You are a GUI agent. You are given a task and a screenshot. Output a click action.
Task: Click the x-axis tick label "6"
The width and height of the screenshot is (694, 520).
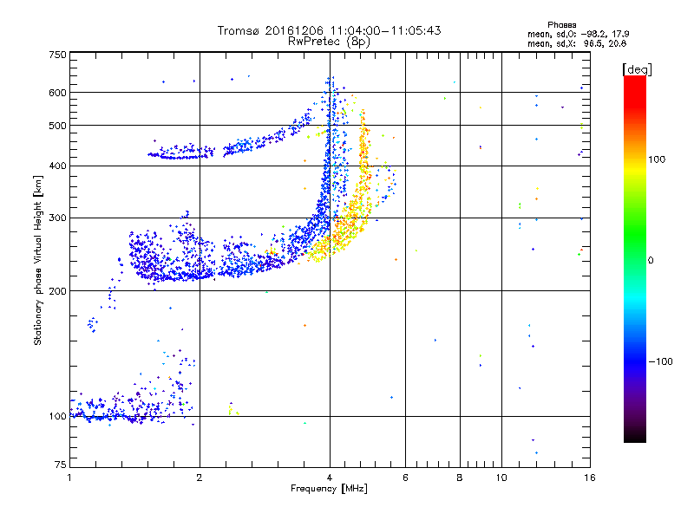tap(405, 478)
